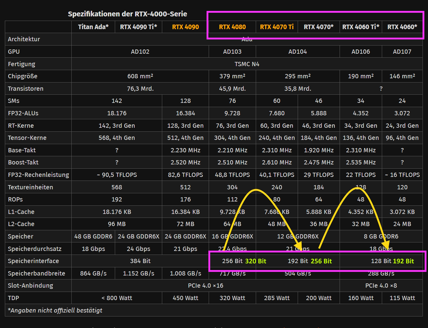
Task: Click 176 in the ROPs row
Action: (x=185, y=199)
